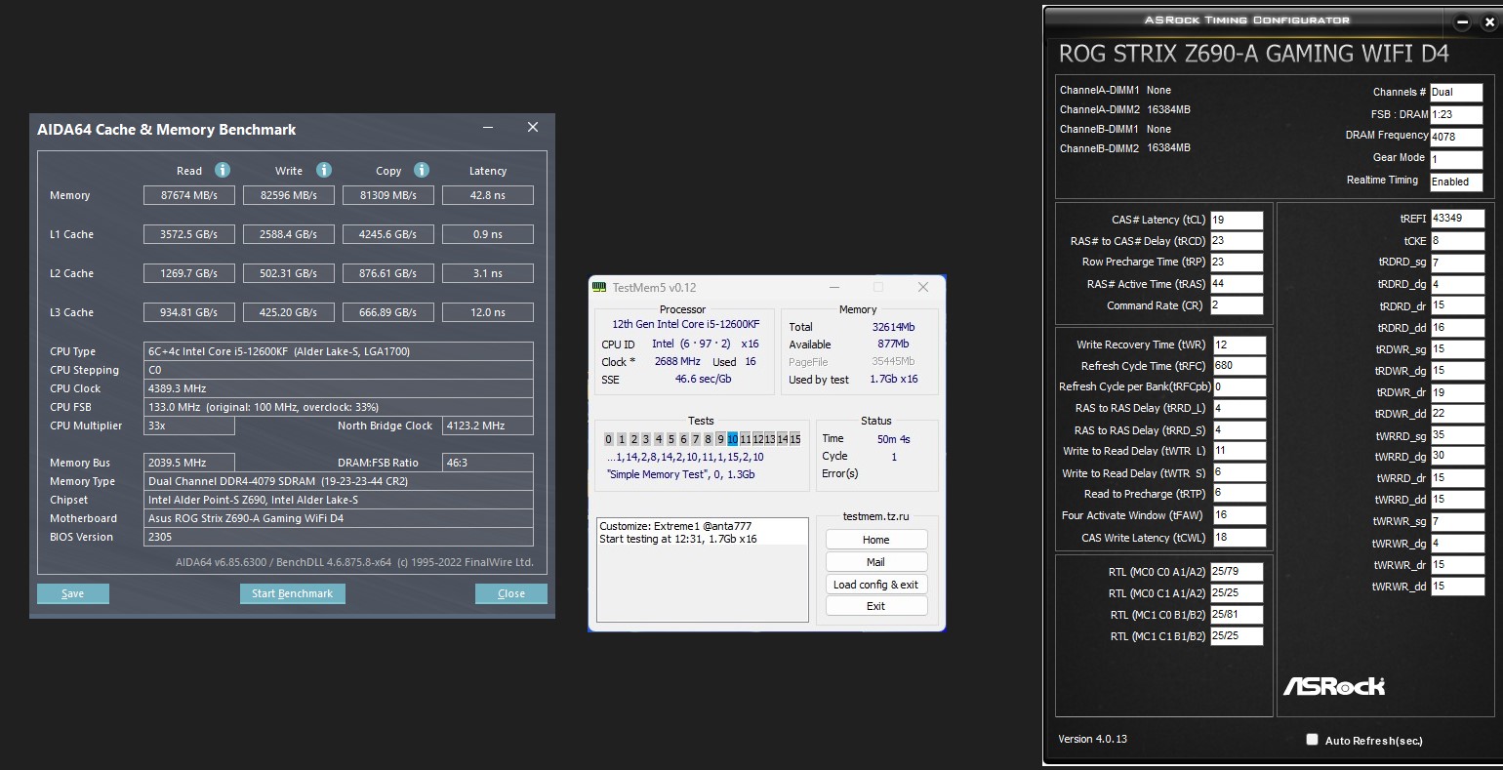
Task: Click the CPU Type value in AIDA64
Action: (x=339, y=351)
